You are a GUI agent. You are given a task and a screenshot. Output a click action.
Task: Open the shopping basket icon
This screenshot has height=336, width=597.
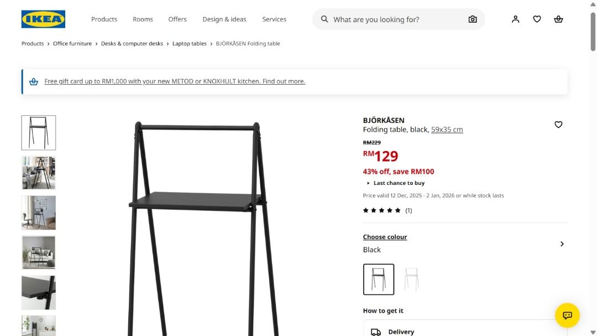(x=558, y=19)
